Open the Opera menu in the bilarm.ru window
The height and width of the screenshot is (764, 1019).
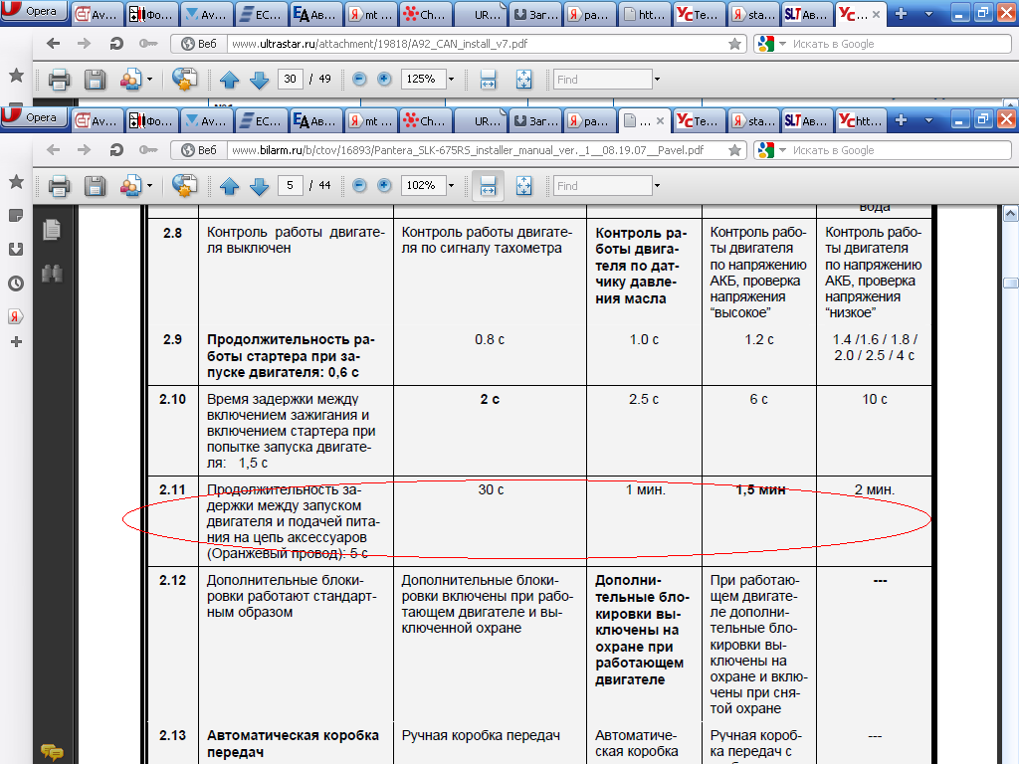[34, 117]
